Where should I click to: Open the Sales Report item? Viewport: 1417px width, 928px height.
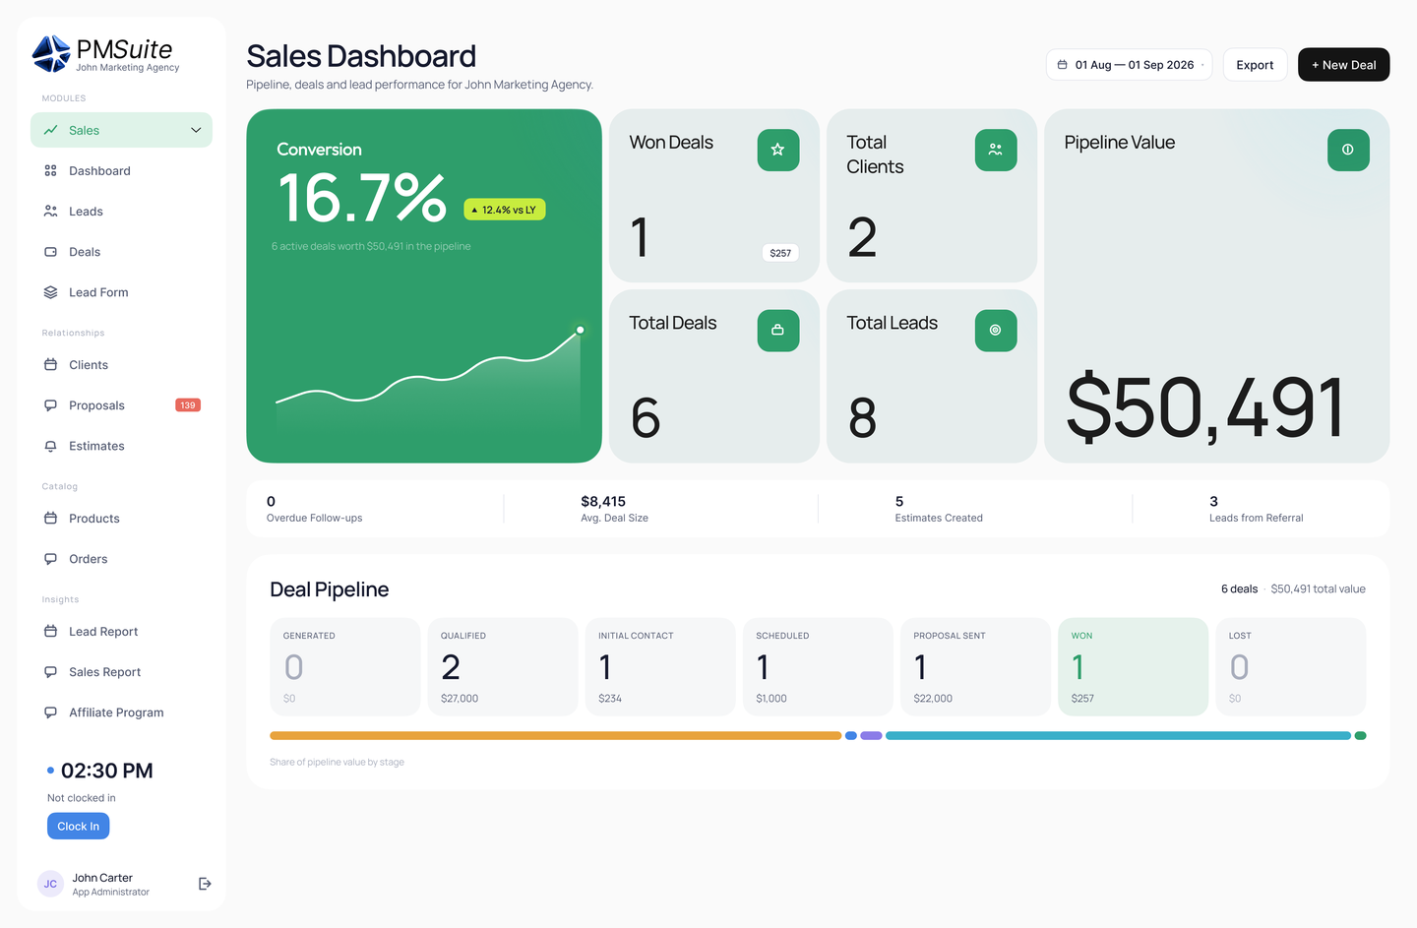[121, 672]
